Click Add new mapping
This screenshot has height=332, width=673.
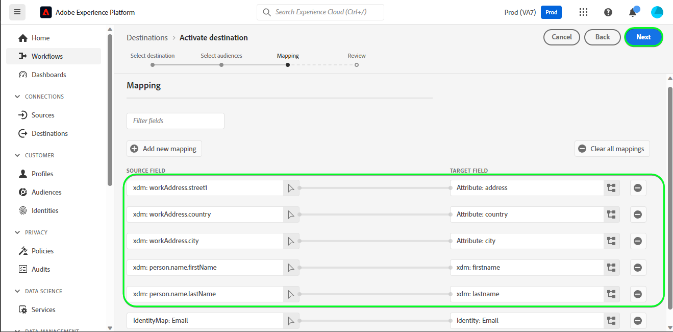(164, 149)
